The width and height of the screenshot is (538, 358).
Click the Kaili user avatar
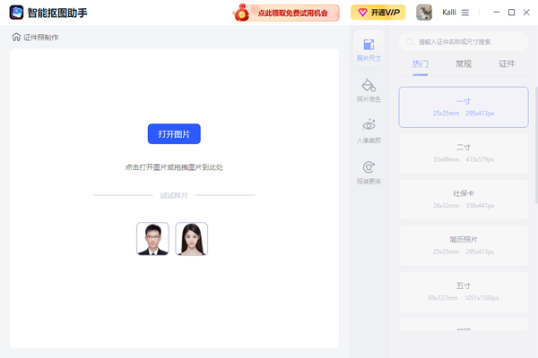click(x=425, y=13)
